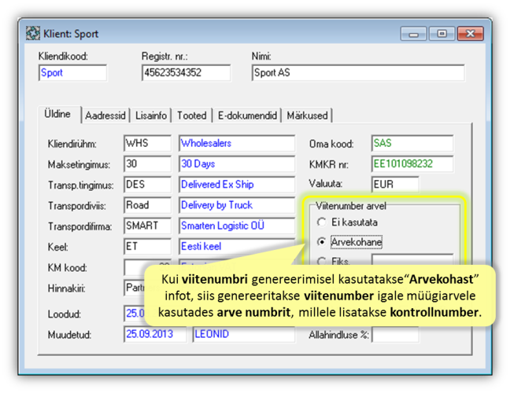Click the Transpordiviis code field Road
510x393 pixels.
pyautogui.click(x=147, y=205)
